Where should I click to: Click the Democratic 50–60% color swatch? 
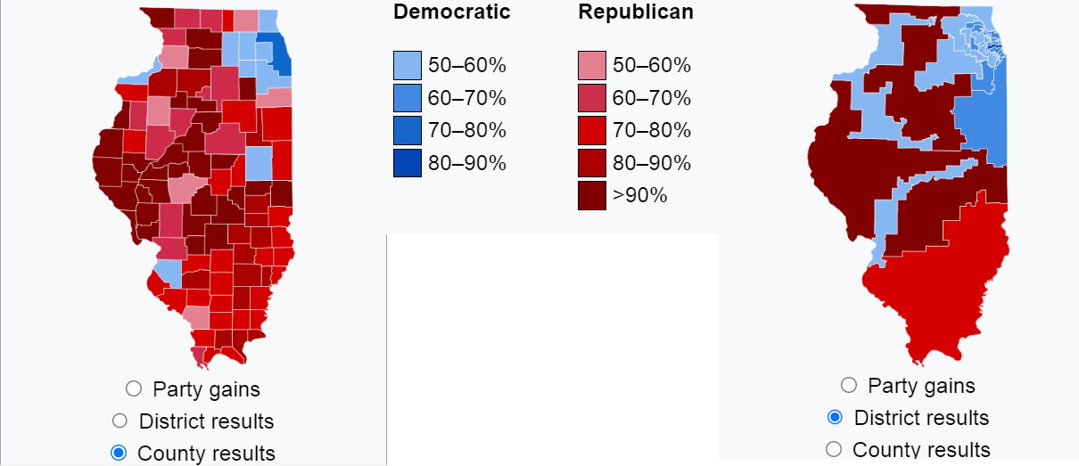pyautogui.click(x=408, y=65)
